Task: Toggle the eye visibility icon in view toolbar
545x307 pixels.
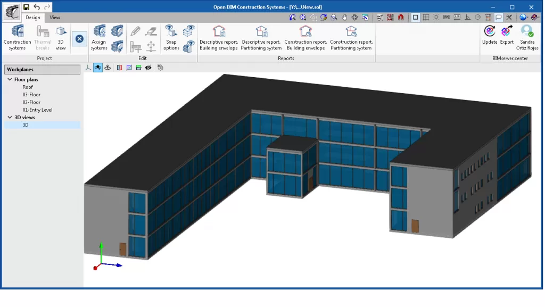Action: [148, 68]
